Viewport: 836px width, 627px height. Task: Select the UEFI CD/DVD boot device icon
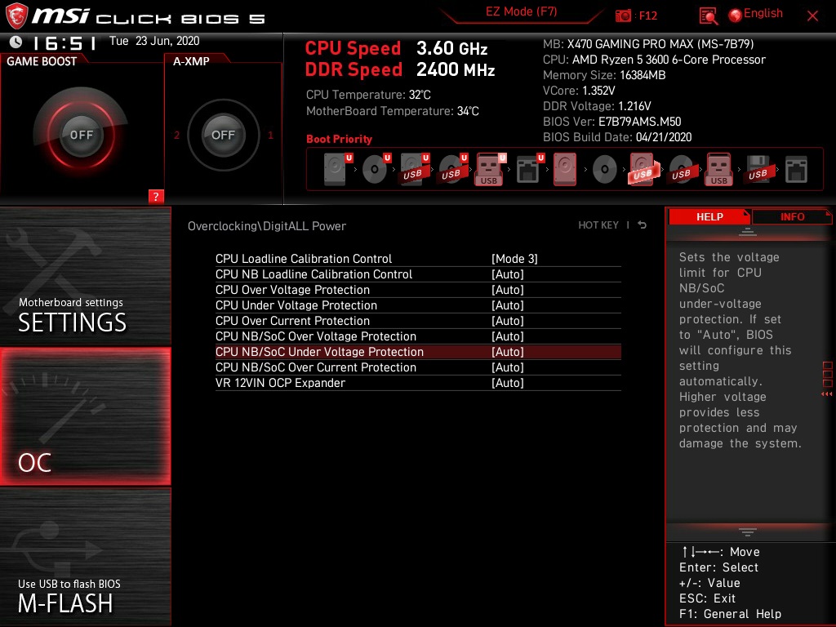coord(376,169)
